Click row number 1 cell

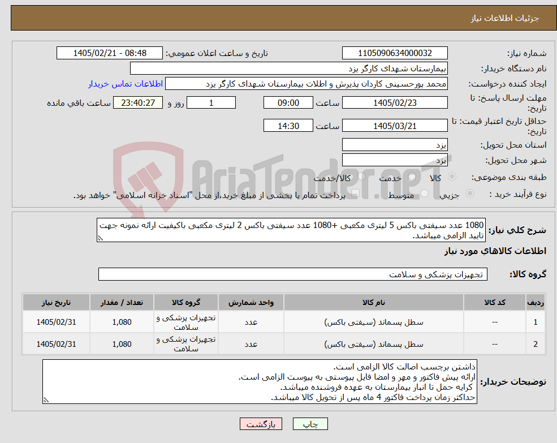(536, 322)
